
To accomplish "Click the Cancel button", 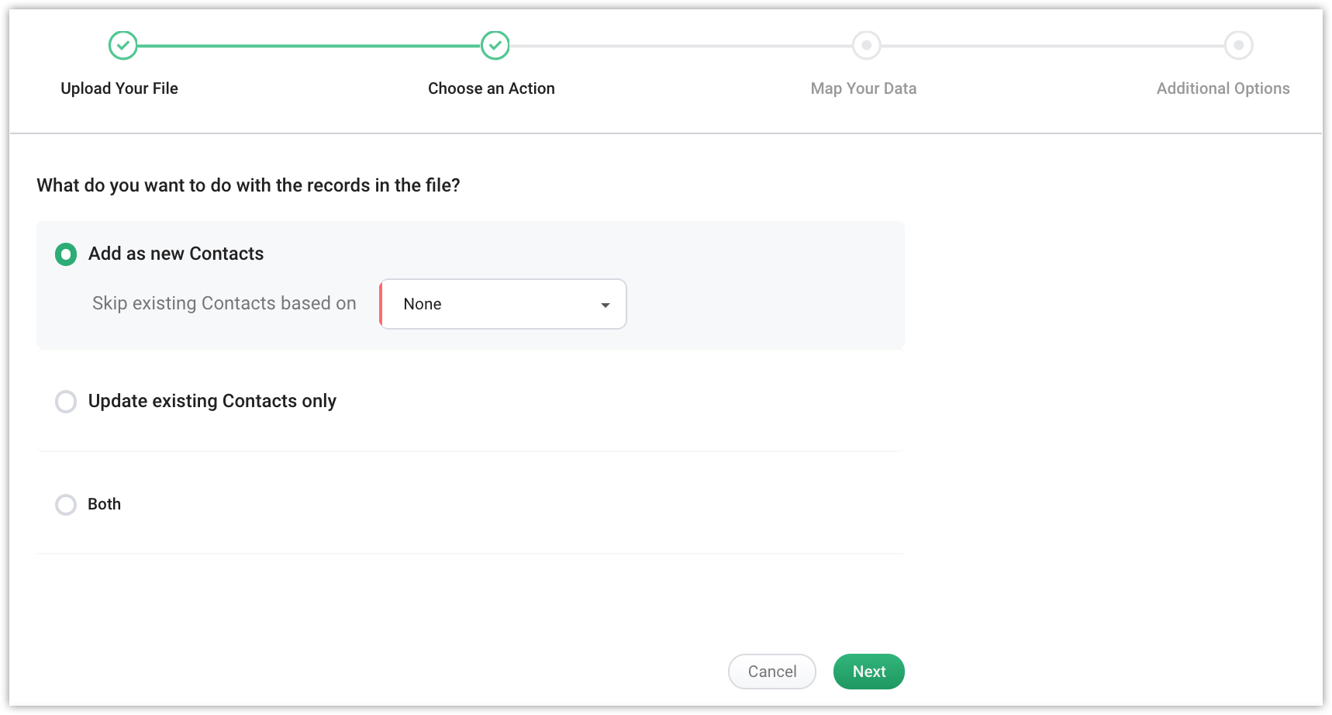I will (x=772, y=672).
